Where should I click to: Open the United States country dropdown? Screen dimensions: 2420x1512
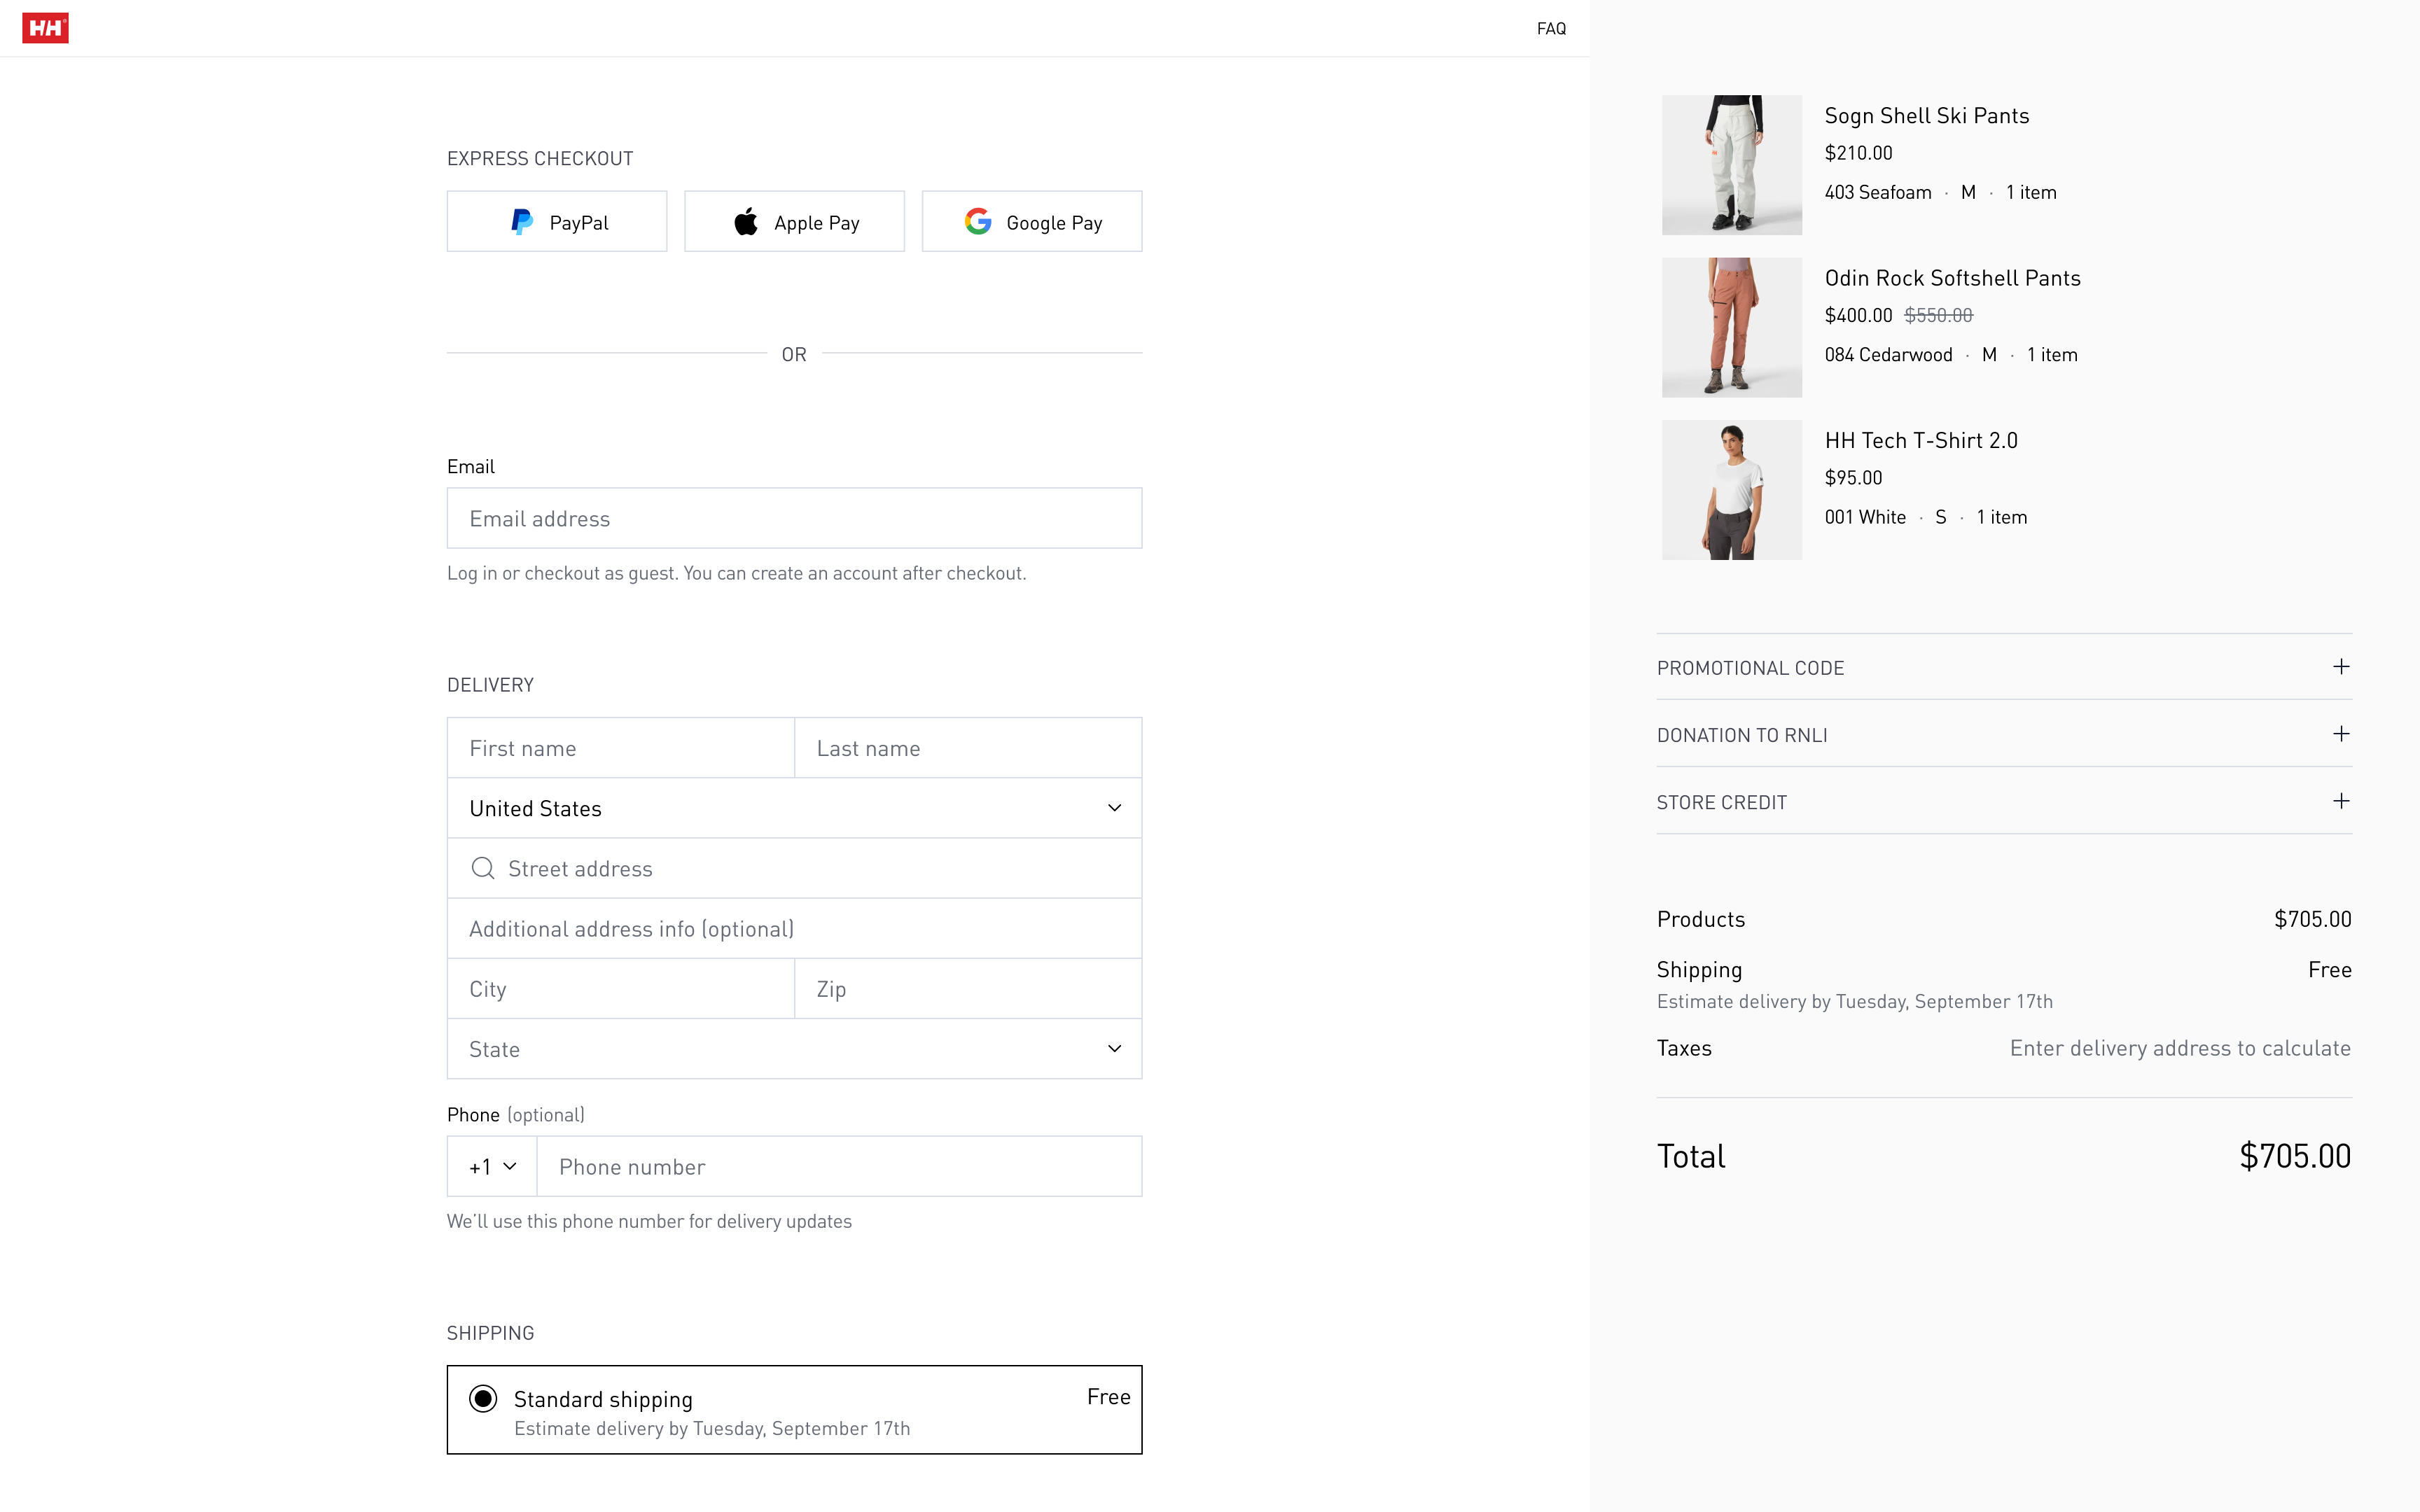[794, 808]
